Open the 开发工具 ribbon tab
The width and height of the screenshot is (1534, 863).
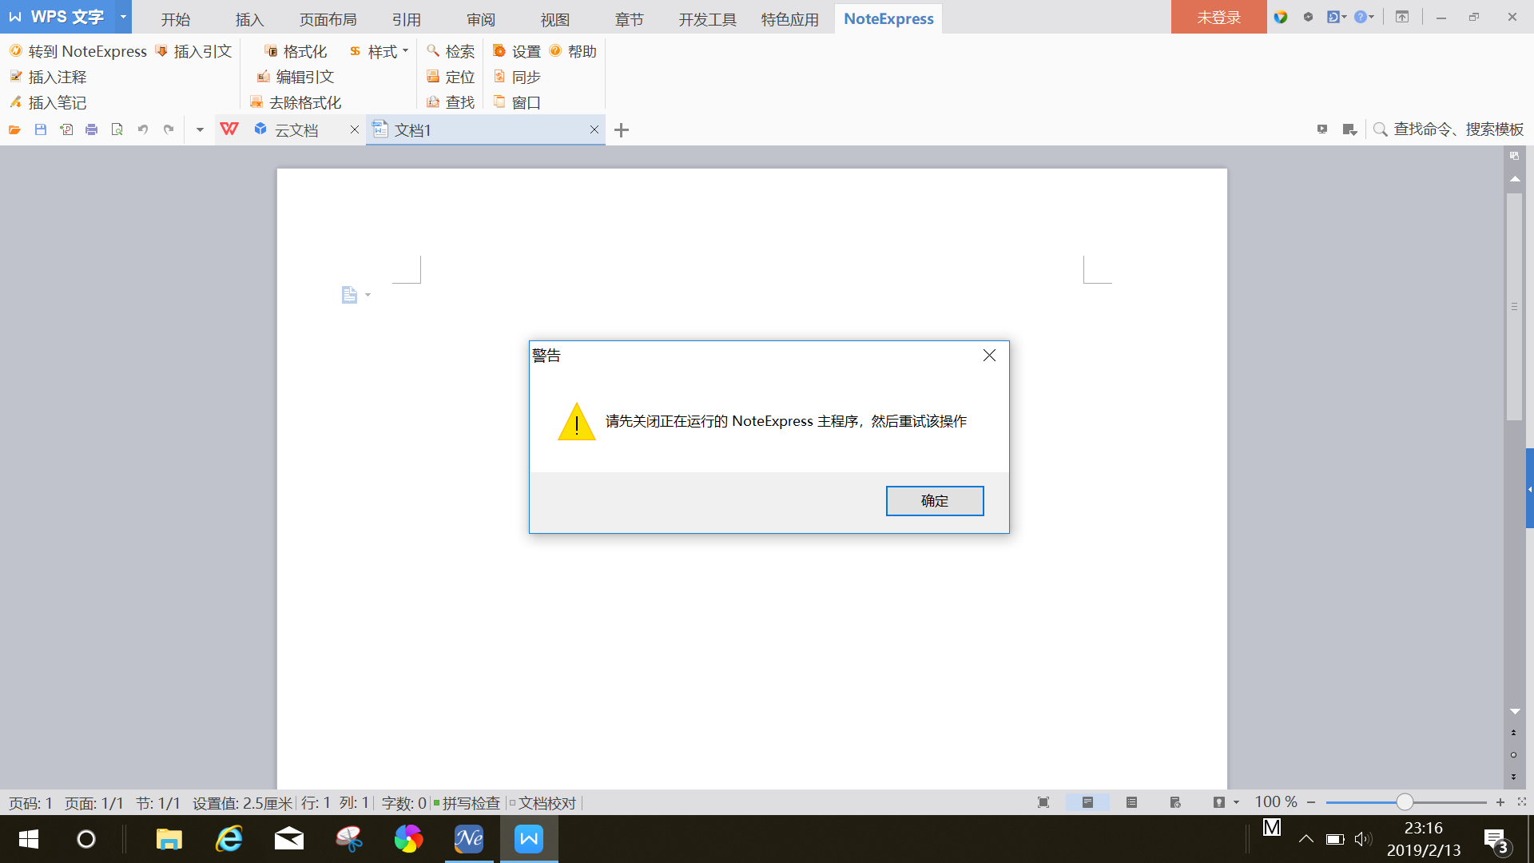(708, 19)
